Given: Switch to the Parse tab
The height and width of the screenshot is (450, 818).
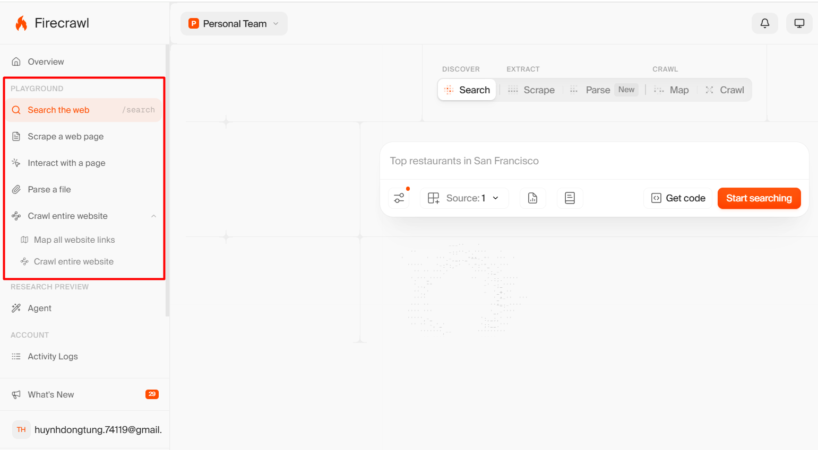Looking at the screenshot, I should point(604,90).
